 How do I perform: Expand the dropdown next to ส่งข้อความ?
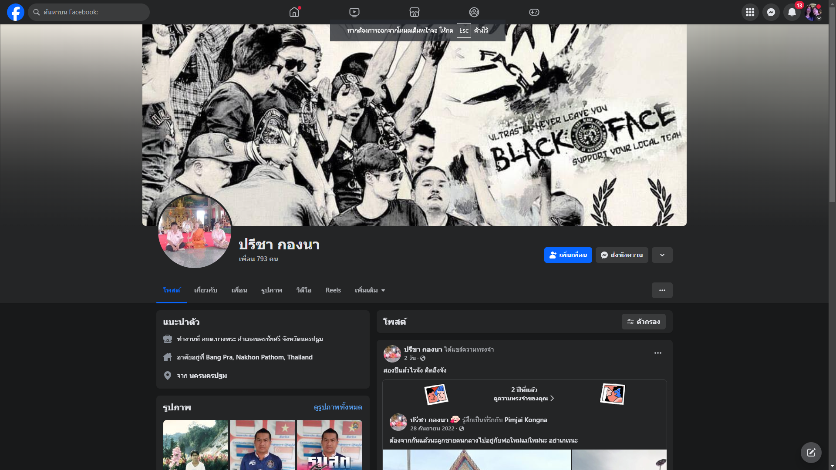point(662,255)
